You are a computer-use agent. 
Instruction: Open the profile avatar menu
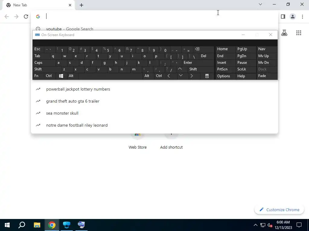293,17
